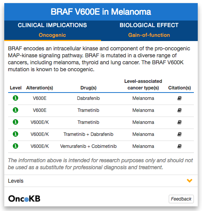
Task: Switch to Clinical Implications tab
Action: click(x=52, y=25)
